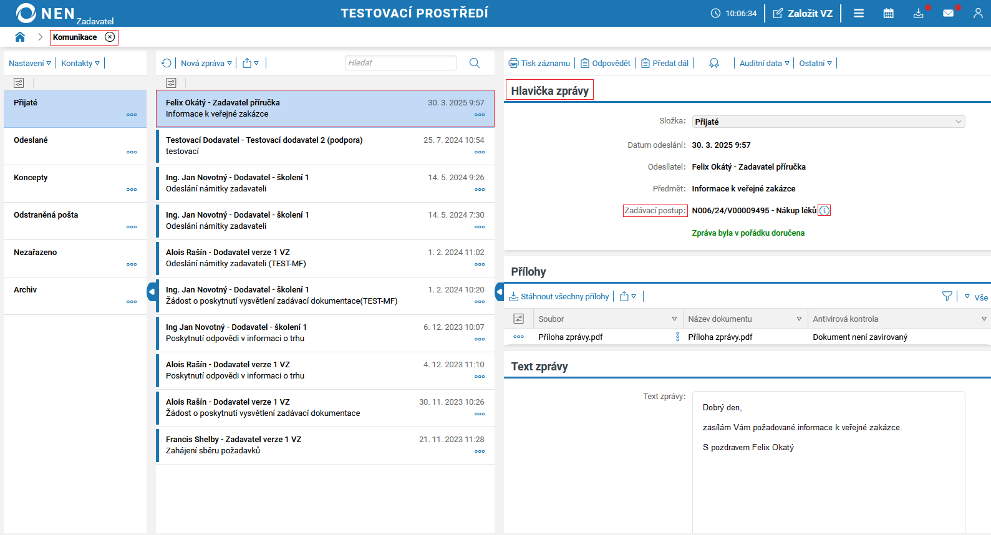Click Založit VZ button
The width and height of the screenshot is (991, 535).
coord(803,13)
